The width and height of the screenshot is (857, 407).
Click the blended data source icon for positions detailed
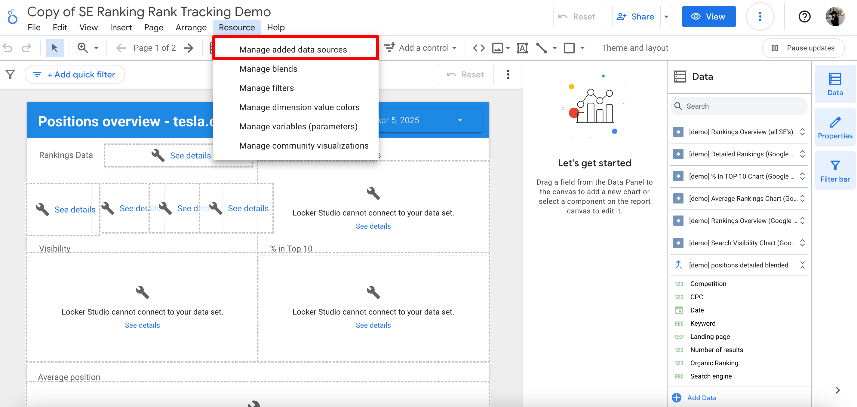(678, 265)
